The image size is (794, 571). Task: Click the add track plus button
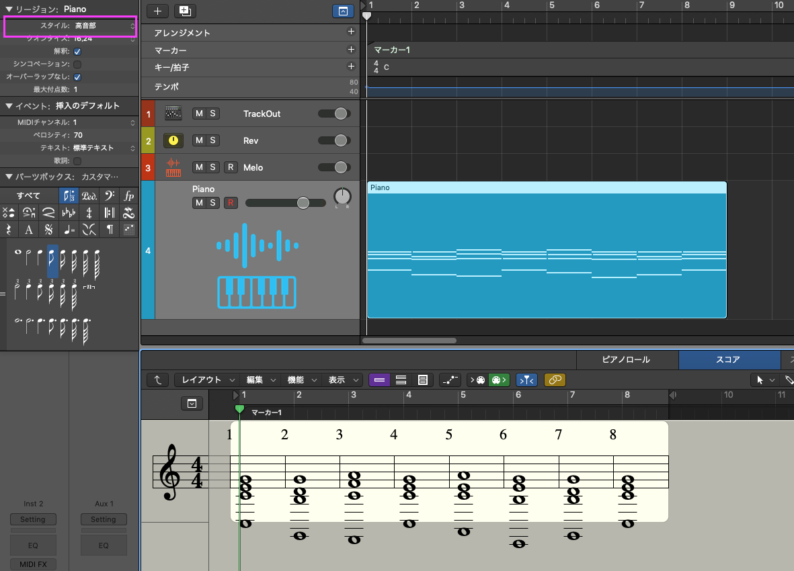(157, 11)
